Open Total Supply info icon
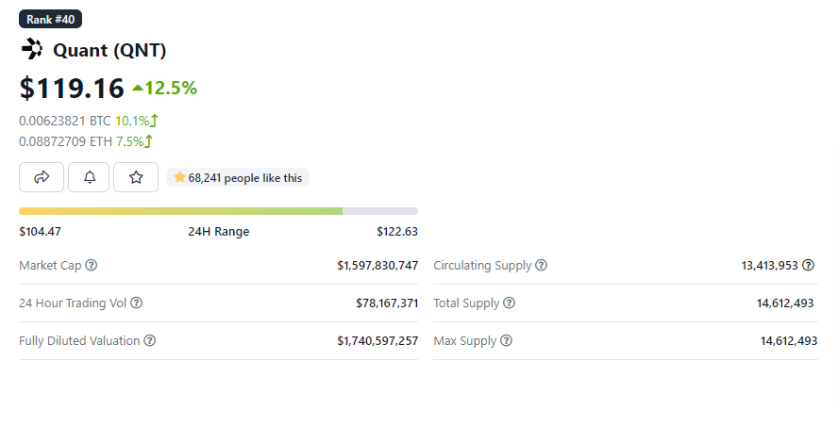 point(510,303)
